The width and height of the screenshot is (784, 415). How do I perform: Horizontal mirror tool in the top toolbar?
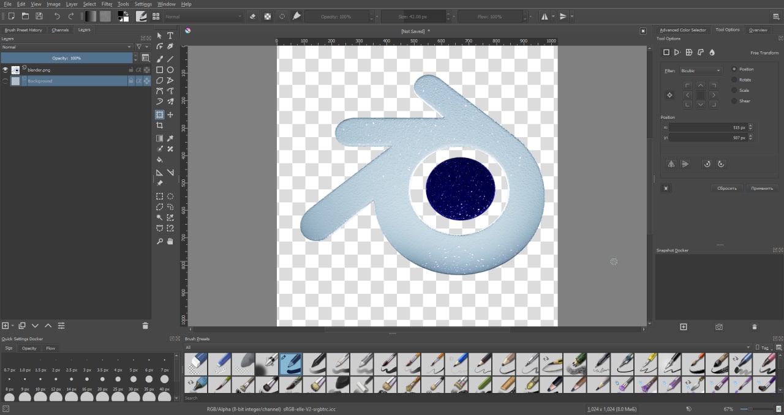(x=545, y=17)
